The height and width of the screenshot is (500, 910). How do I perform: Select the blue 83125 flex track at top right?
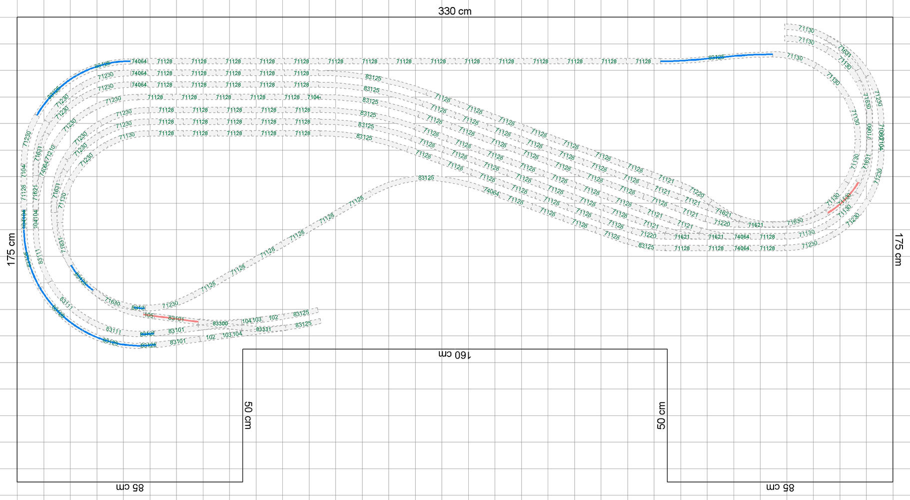point(716,57)
